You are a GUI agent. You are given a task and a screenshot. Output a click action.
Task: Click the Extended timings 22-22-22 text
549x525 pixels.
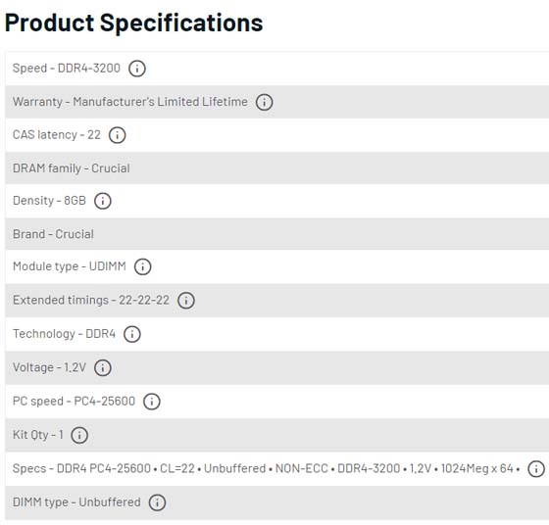tap(91, 300)
